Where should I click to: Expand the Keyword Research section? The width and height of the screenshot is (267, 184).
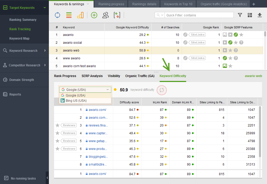tap(45, 50)
